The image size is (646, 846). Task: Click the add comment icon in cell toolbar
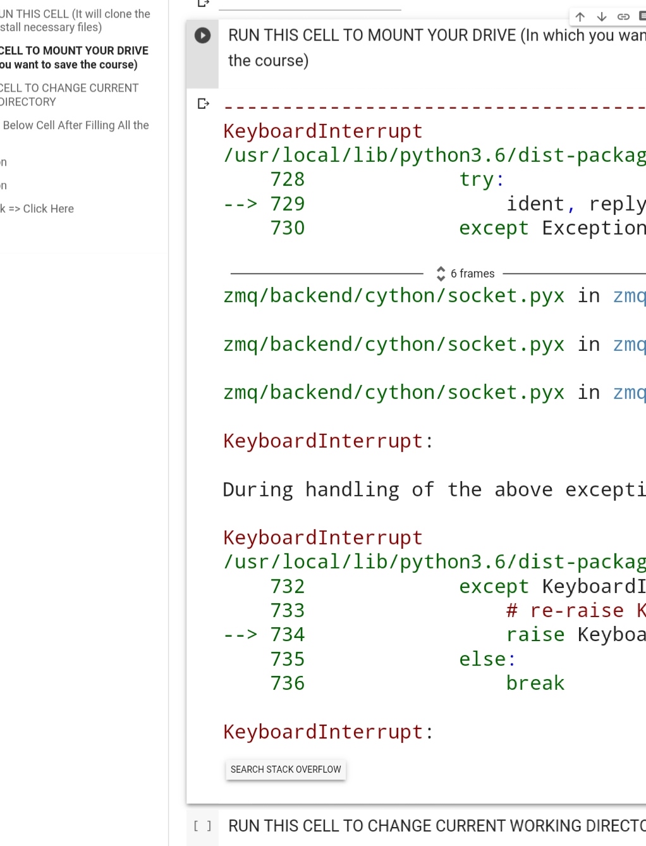tap(642, 17)
